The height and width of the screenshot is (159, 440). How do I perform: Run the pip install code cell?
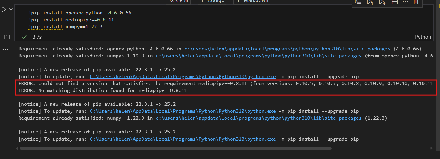pos(4,10)
